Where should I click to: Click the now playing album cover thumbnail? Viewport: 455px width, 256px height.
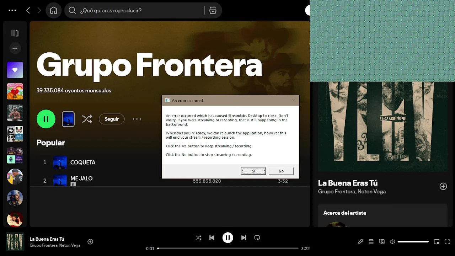[15, 242]
